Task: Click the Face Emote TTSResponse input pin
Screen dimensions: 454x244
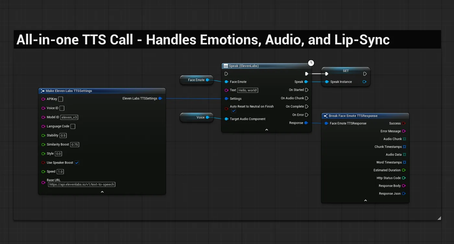Action: coord(326,123)
